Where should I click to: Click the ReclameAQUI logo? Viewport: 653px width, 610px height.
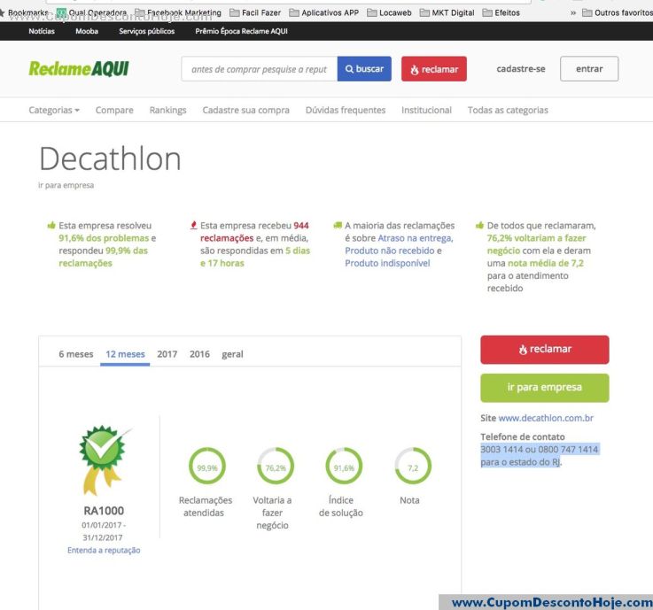click(x=79, y=69)
